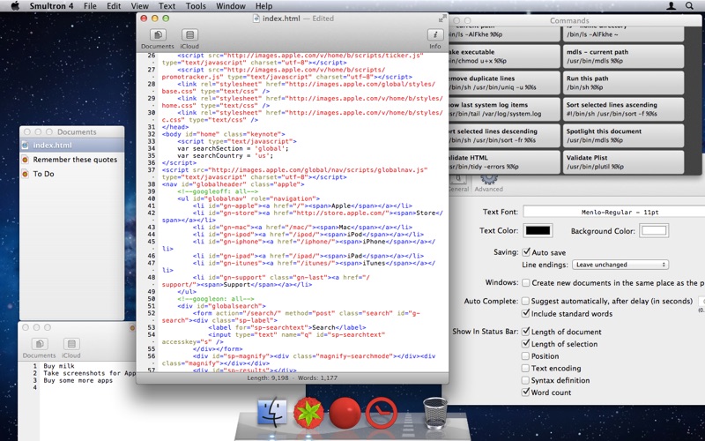Open the red ball app in the Dock
This screenshot has width=705, height=441.
[x=345, y=413]
